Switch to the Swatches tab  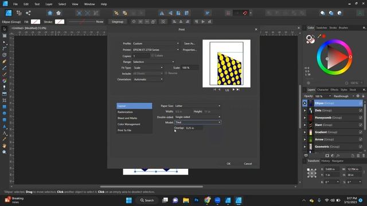[x=321, y=27]
